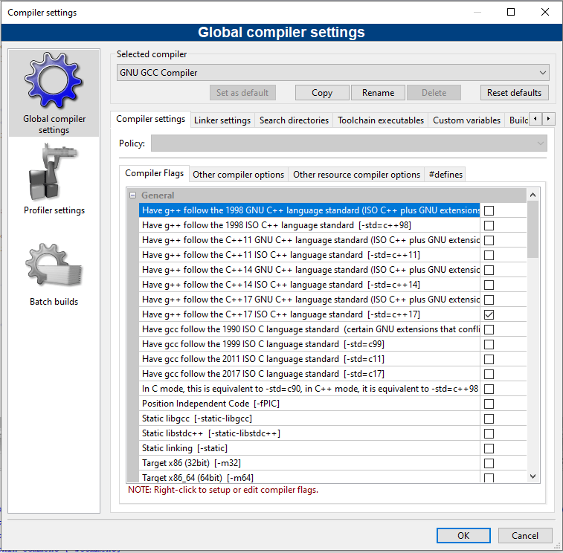563x553 pixels.
Task: Collapse the General flags group
Action: pos(133,195)
